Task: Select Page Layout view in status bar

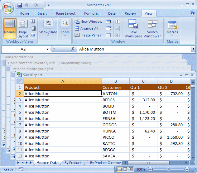Action: [x=125, y=169]
